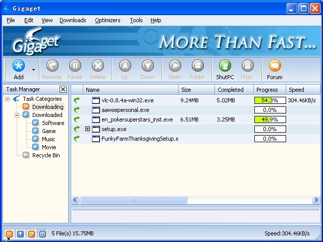Open the View menu
This screenshot has width=323, height=242.
[47, 20]
